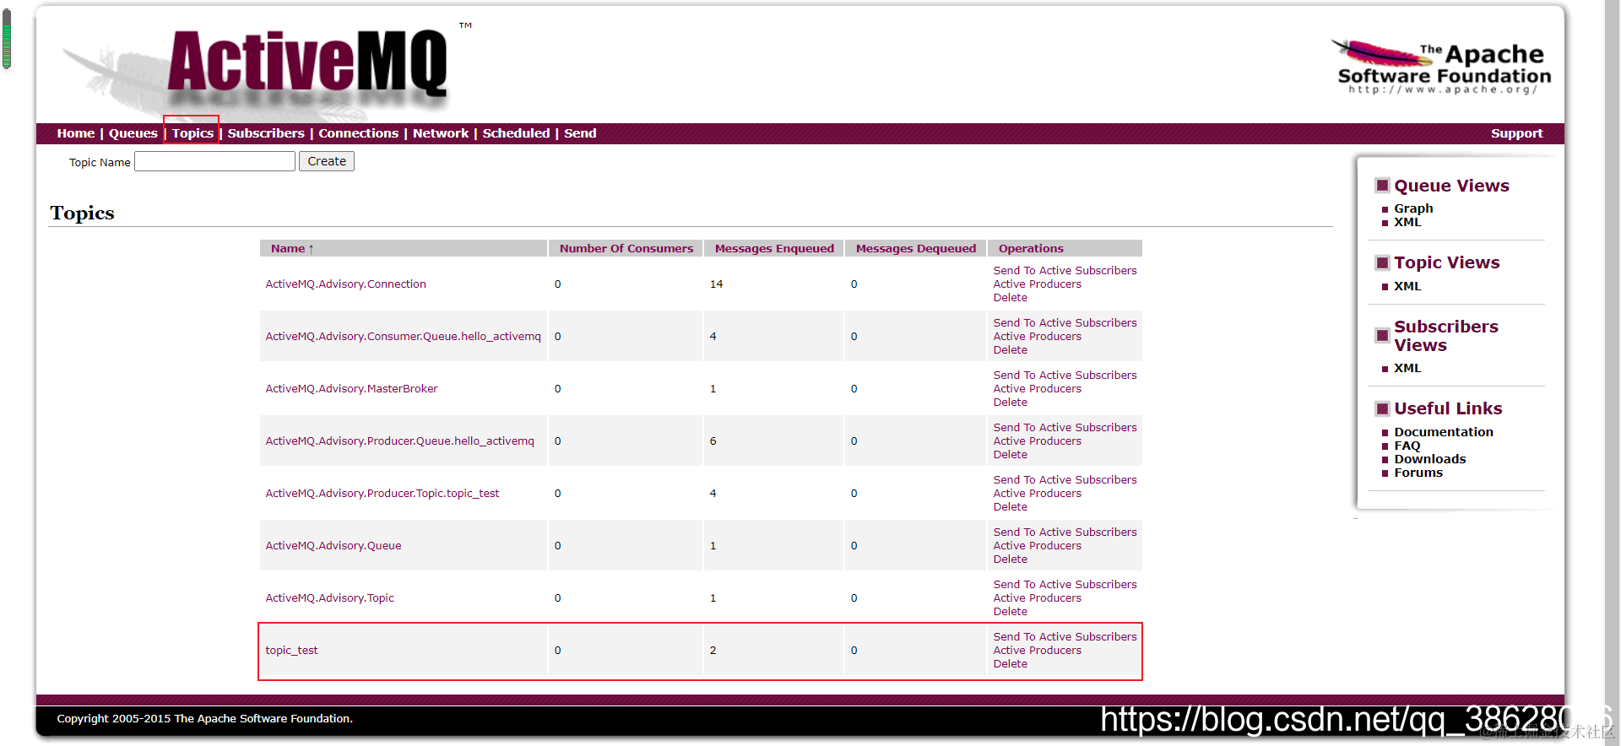The image size is (1621, 746).
Task: Open the Scheduled page
Action: click(x=516, y=133)
